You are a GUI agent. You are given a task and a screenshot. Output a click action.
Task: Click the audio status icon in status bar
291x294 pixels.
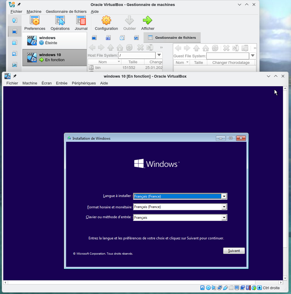(214, 288)
